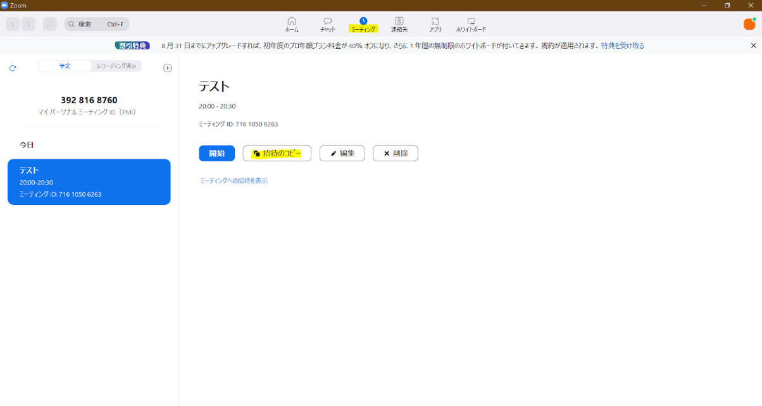Click Copy Invitation (招待のコピー) button

coord(277,153)
